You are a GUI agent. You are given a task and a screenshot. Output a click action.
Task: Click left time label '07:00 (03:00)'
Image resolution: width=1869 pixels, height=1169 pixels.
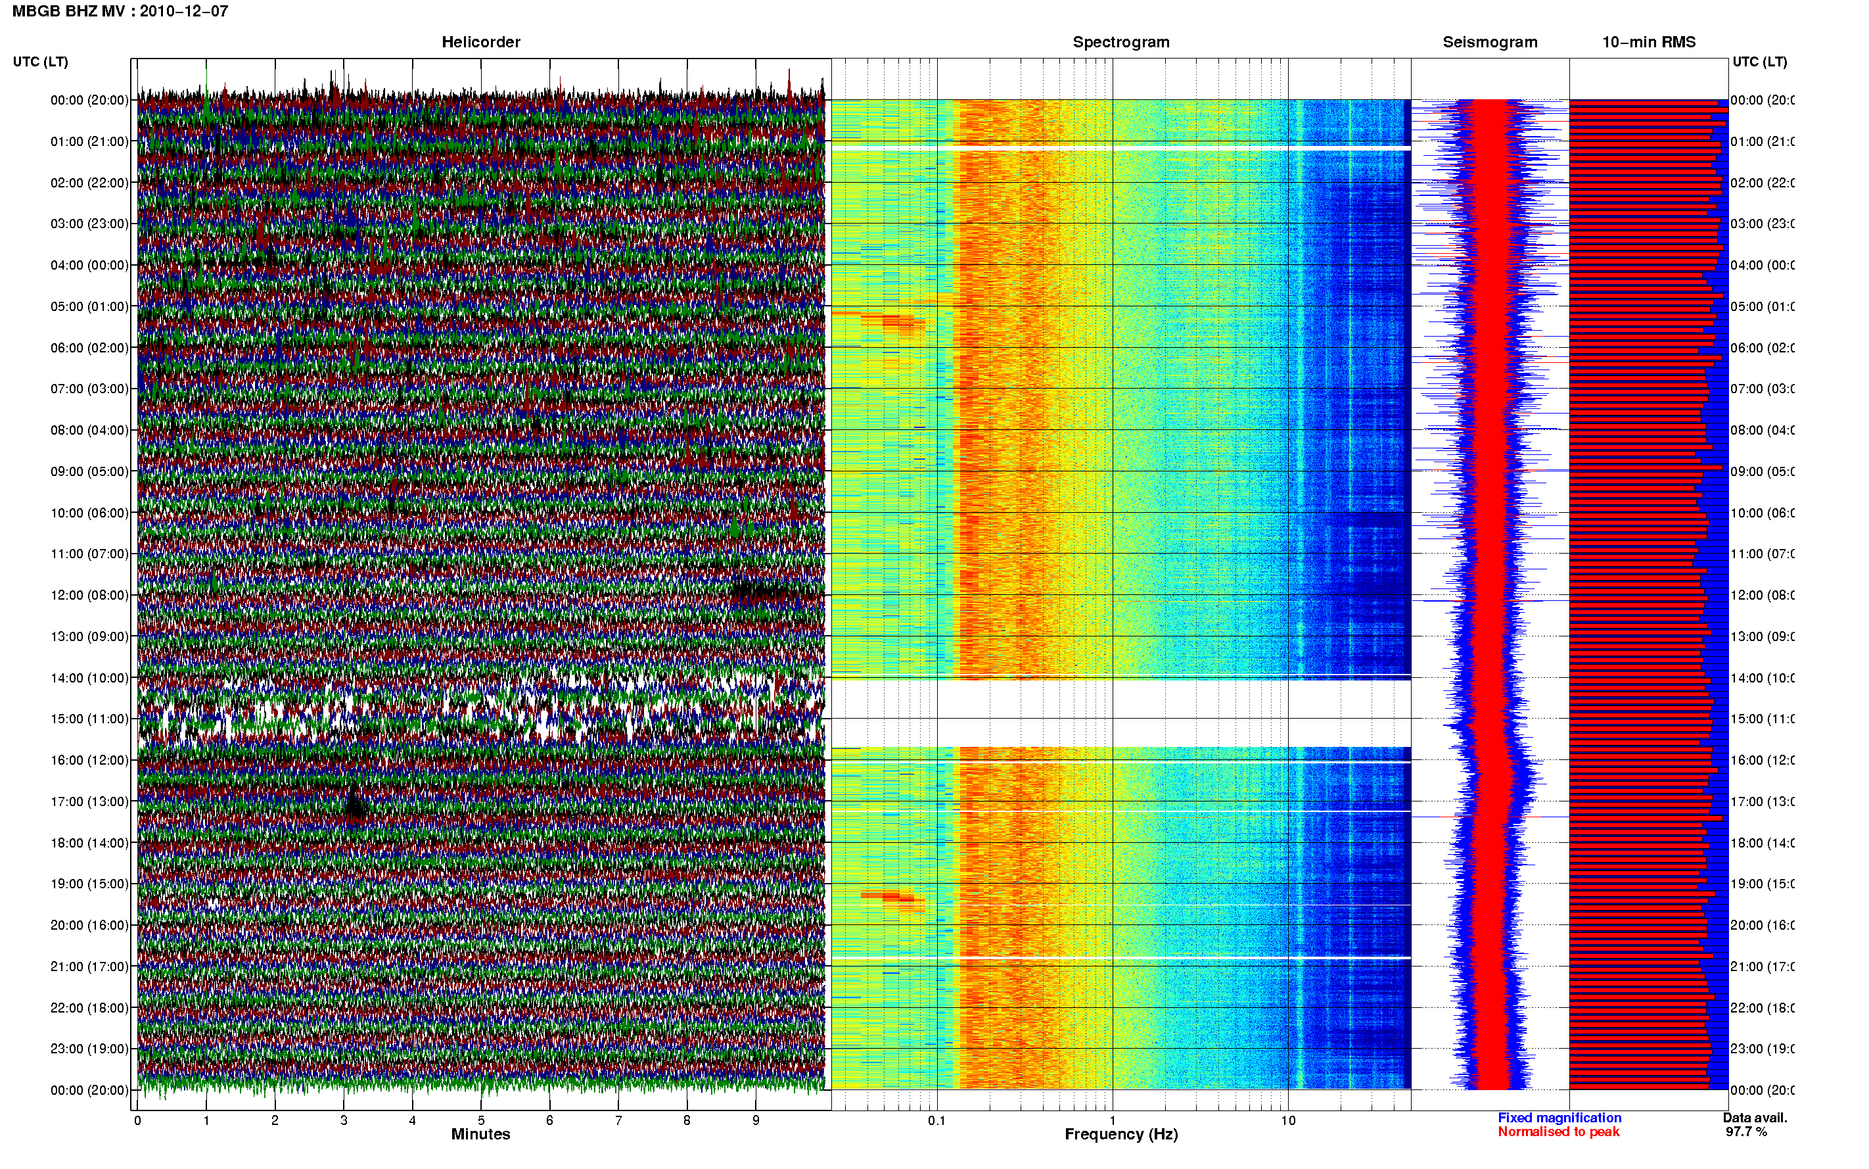coord(89,388)
